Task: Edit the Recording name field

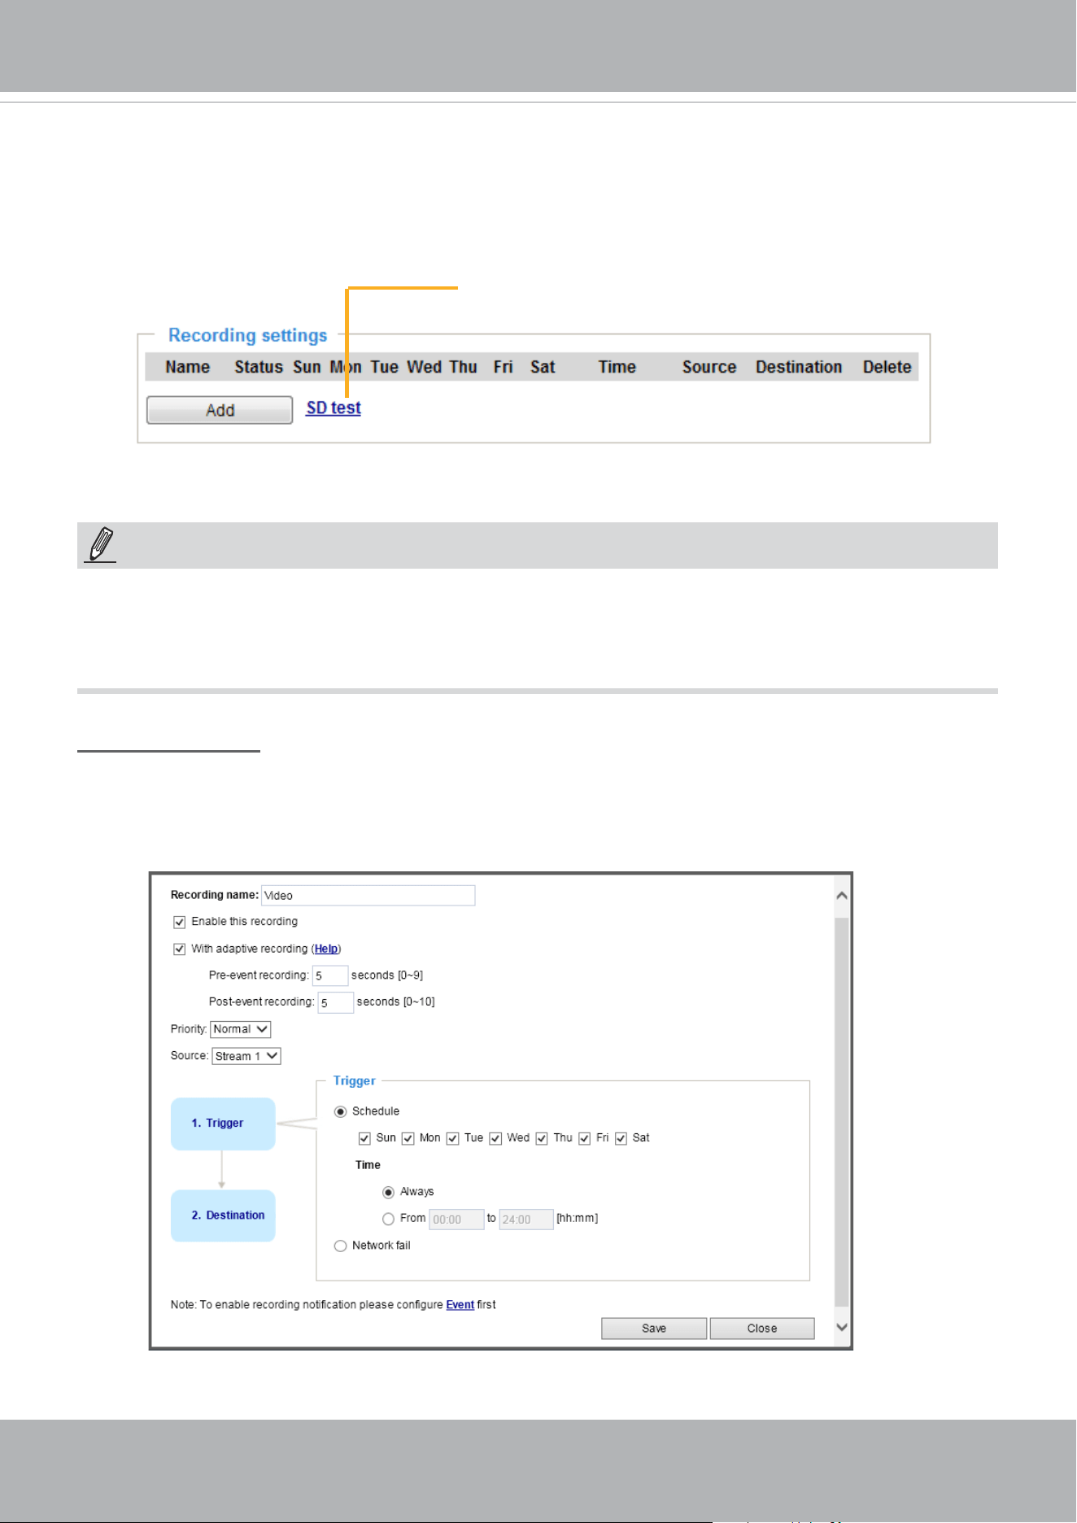Action: (x=368, y=896)
